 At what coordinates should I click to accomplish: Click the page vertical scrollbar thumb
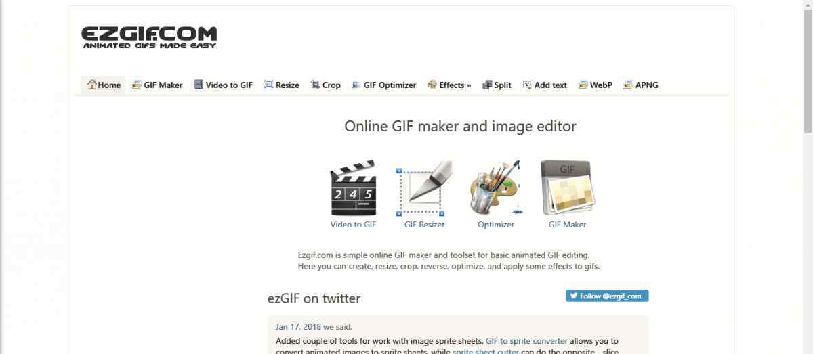tap(808, 71)
